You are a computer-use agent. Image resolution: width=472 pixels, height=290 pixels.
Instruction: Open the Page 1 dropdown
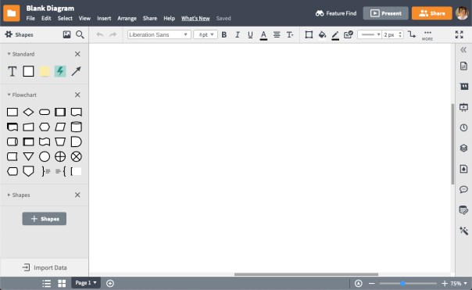[x=86, y=283]
